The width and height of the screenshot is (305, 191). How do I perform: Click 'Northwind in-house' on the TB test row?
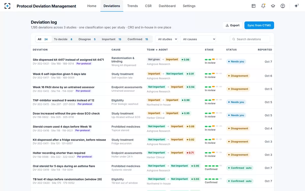click(x=159, y=184)
